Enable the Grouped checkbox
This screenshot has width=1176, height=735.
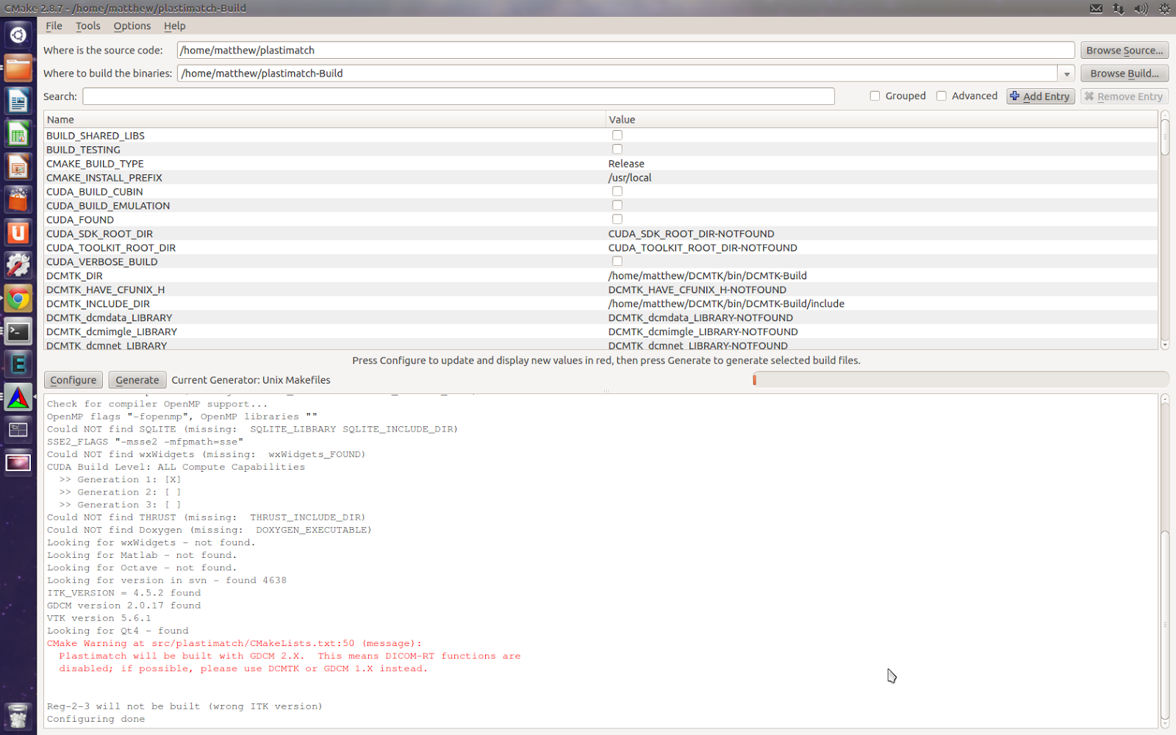pos(875,96)
